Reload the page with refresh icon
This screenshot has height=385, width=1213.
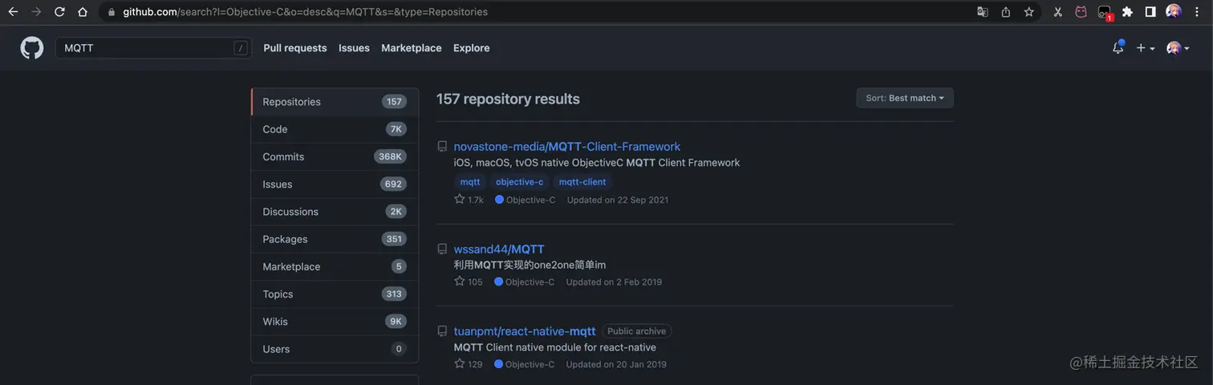59,12
